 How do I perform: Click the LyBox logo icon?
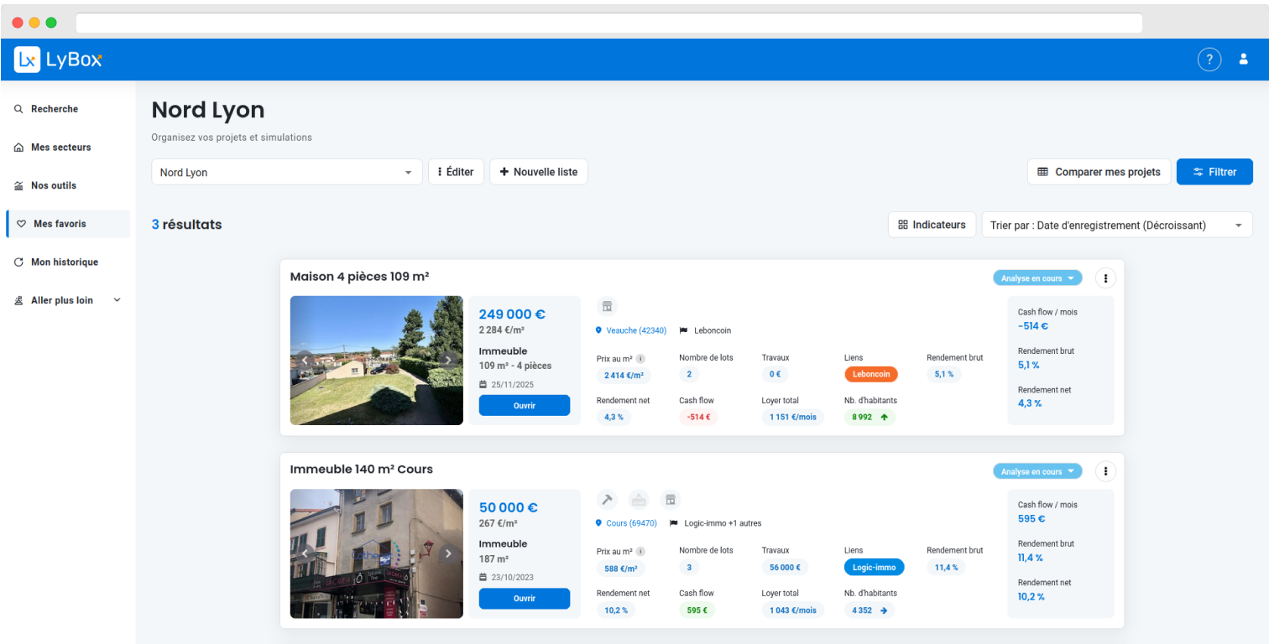click(25, 59)
